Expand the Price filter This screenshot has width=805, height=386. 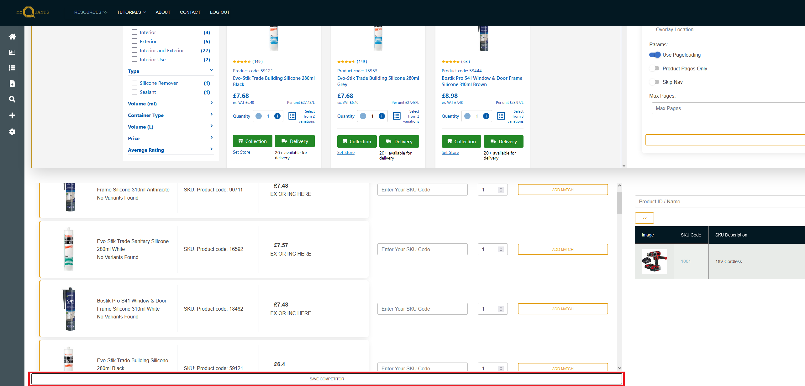[x=212, y=137]
